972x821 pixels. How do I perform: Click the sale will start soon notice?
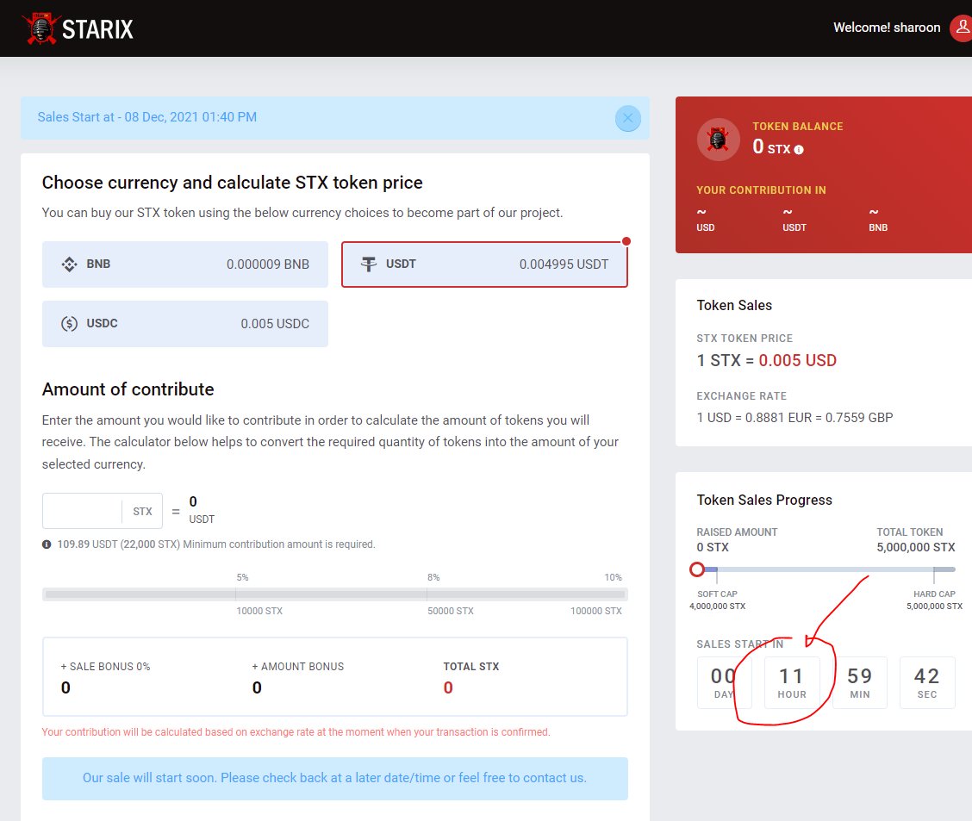click(334, 778)
